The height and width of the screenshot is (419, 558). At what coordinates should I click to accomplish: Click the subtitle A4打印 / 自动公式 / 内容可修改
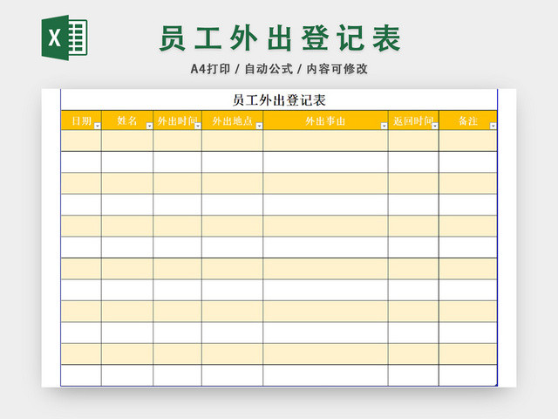pos(279,69)
